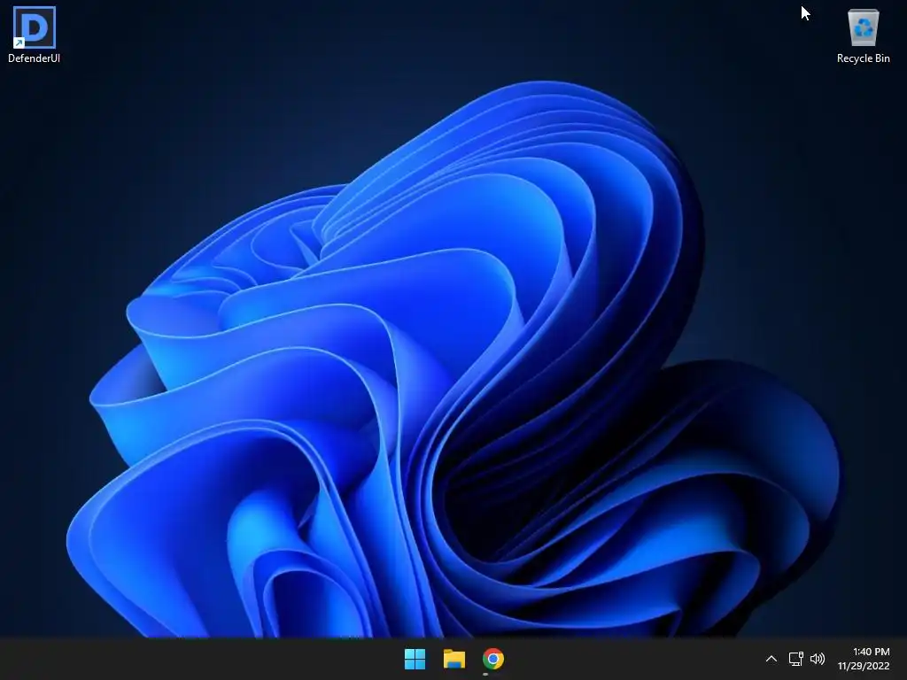This screenshot has height=680, width=907.
Task: Click the 11/29/2022 date text
Action: pyautogui.click(x=863, y=666)
